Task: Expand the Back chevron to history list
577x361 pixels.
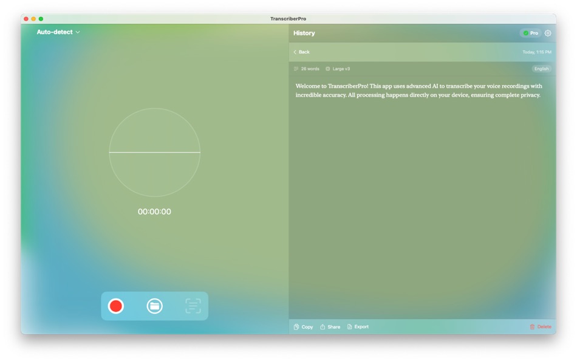Action: [x=295, y=52]
